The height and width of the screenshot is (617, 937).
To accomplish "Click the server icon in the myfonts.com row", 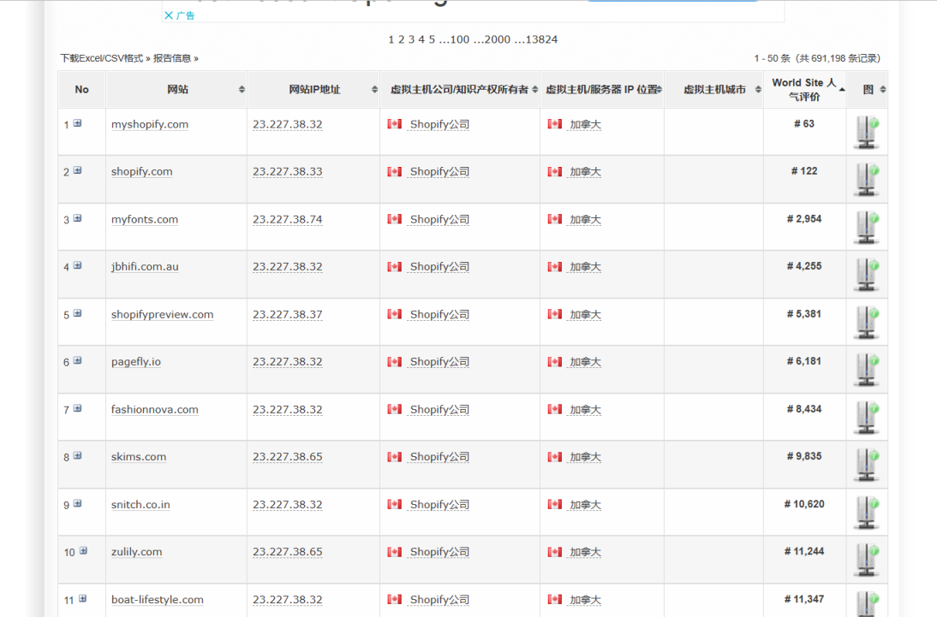I will coord(867,228).
